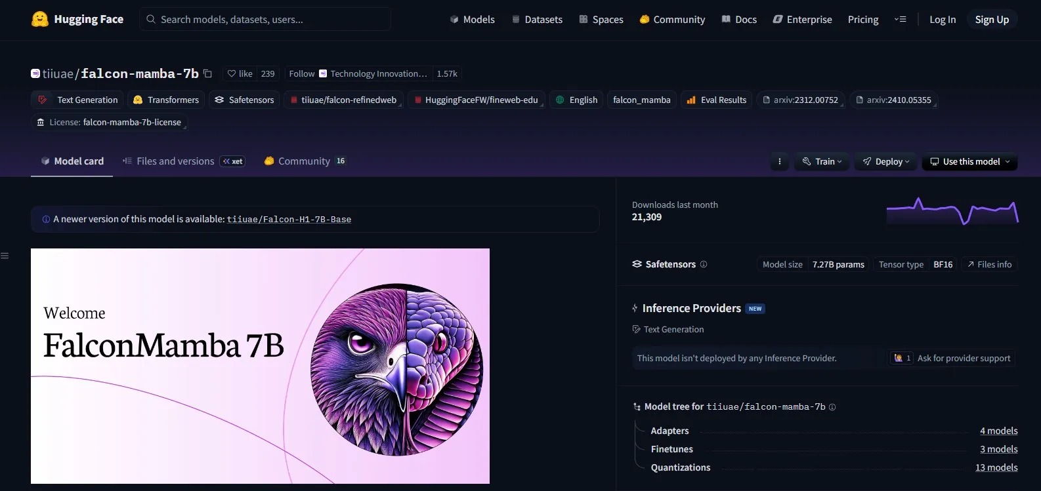1041x491 pixels.
Task: Open the tiiuae/Falcon-H1-7B-Base link
Action: coord(289,220)
